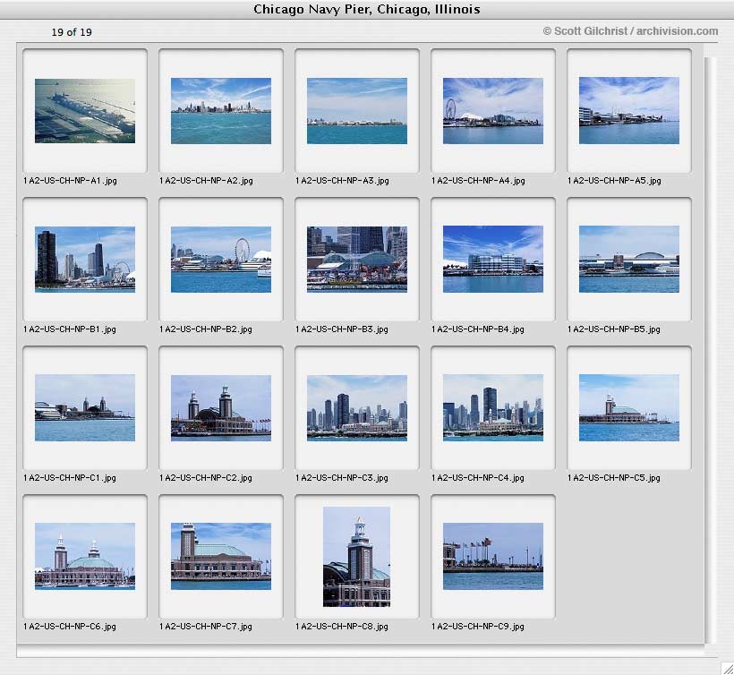Select the 1A2-US-CH-NP-B5.jpg thumbnail
Viewport: 734px width, 675px height.
[629, 260]
